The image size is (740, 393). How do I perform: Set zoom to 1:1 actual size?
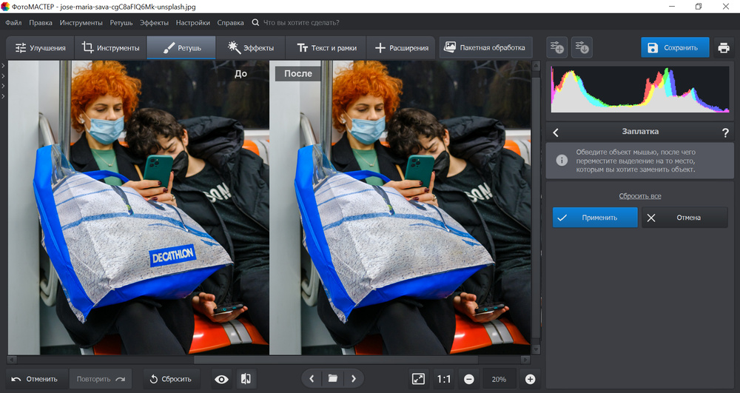[443, 379]
